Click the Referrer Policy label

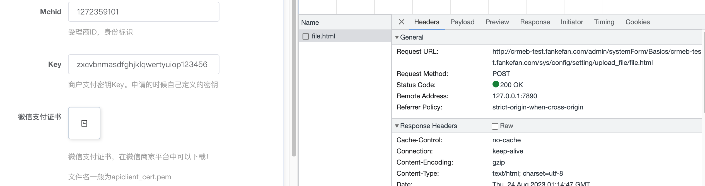tap(419, 107)
